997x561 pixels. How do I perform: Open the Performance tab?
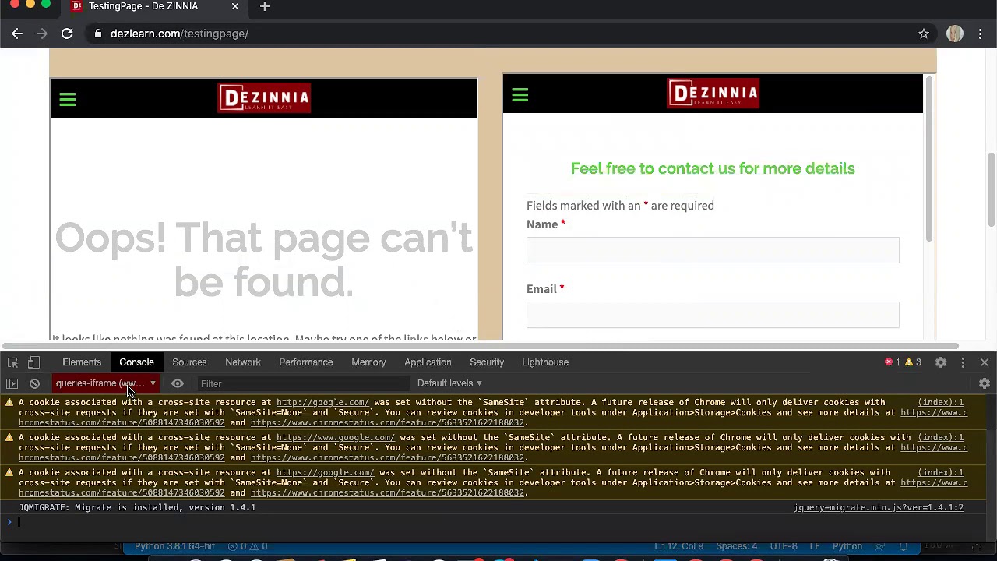[305, 362]
